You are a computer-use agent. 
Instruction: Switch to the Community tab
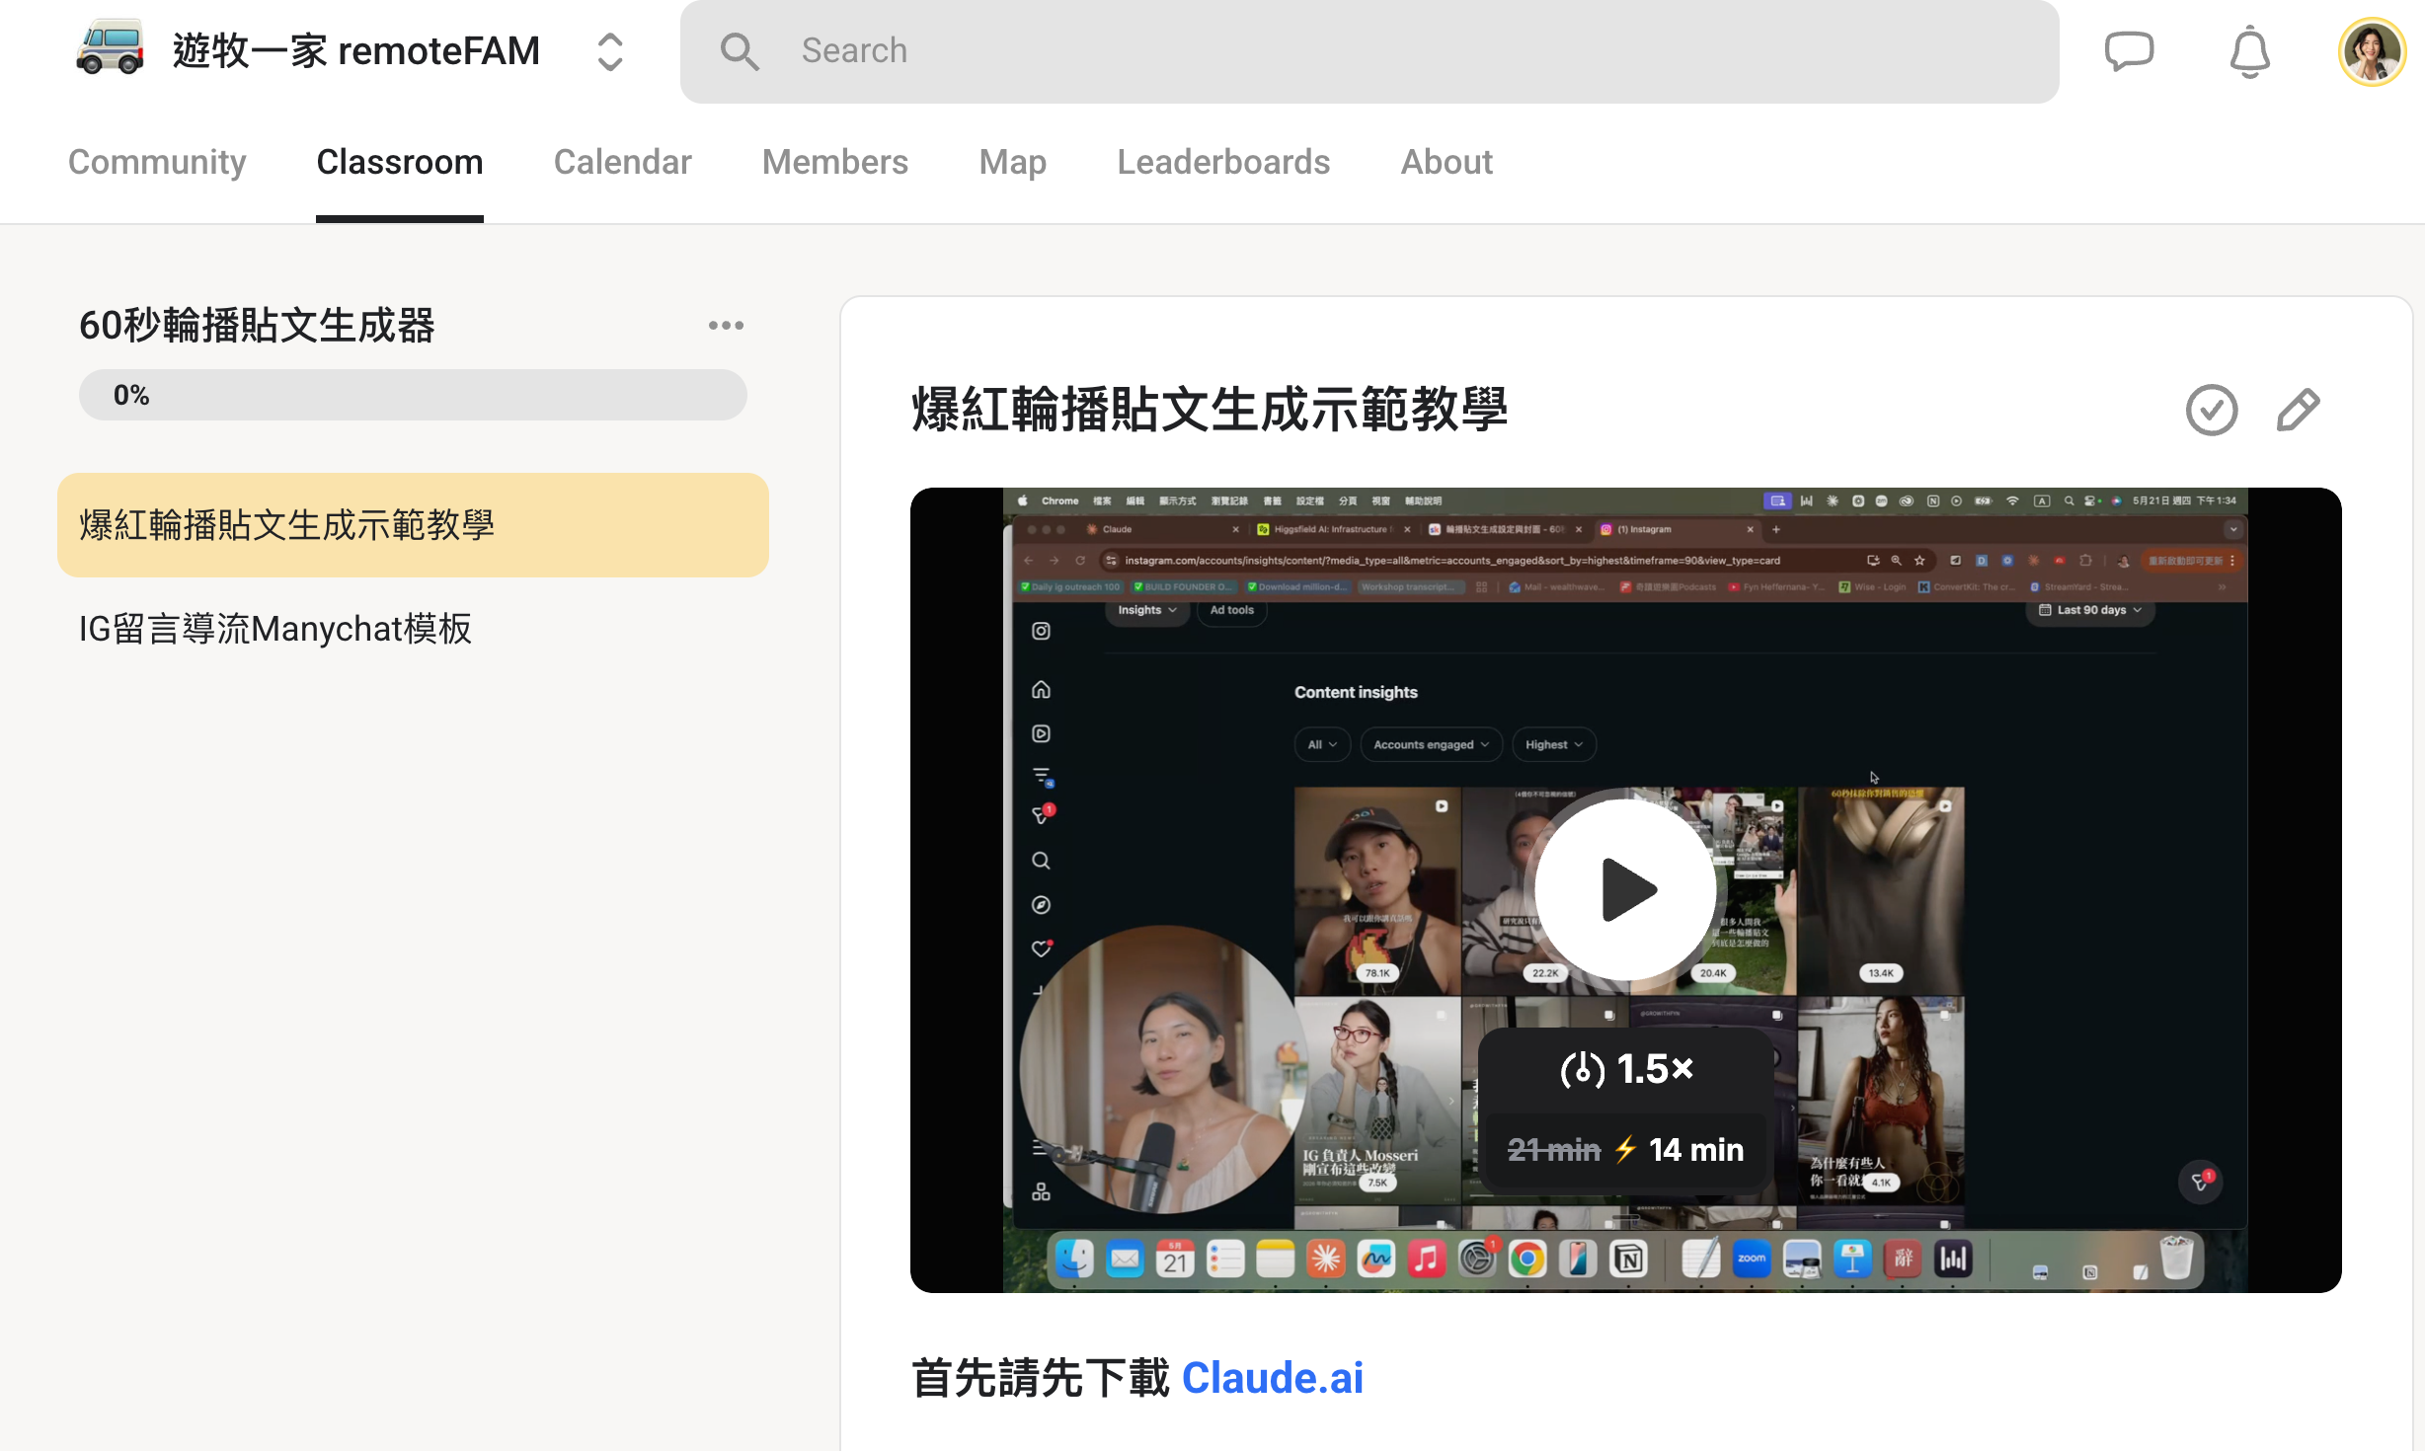(x=157, y=161)
